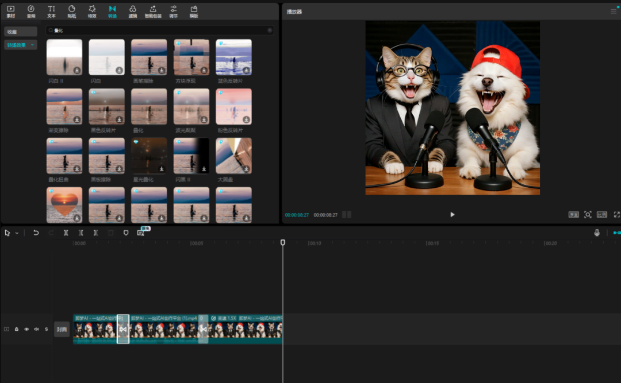Click the marker shield icon in timeline toolbar
Image resolution: width=621 pixels, height=383 pixels.
(x=126, y=233)
